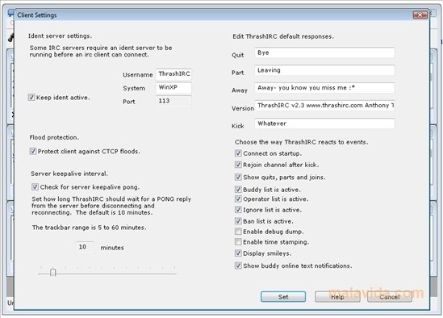The image size is (443, 318).
Task: Click the Client Settings title bar text
Action: coord(37,15)
